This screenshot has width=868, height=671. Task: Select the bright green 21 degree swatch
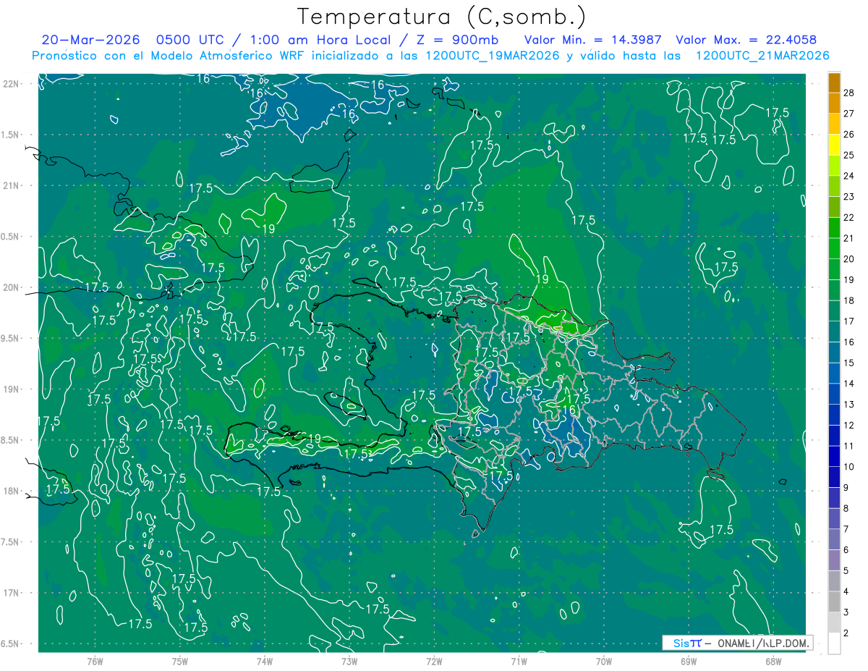pos(834,228)
